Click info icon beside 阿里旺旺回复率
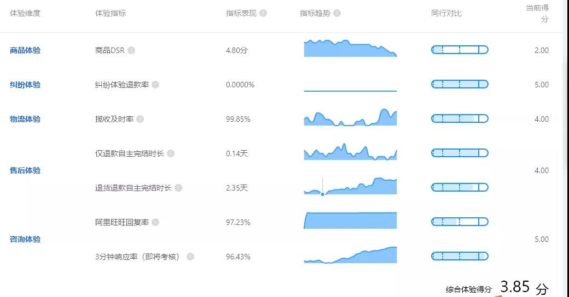Screen dimensions: 569x297 coord(155,222)
